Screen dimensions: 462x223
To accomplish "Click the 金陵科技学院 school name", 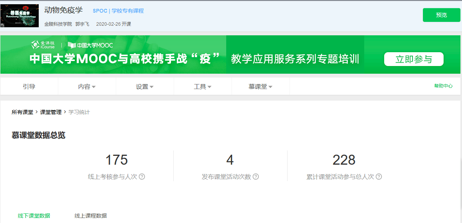I will (58, 24).
